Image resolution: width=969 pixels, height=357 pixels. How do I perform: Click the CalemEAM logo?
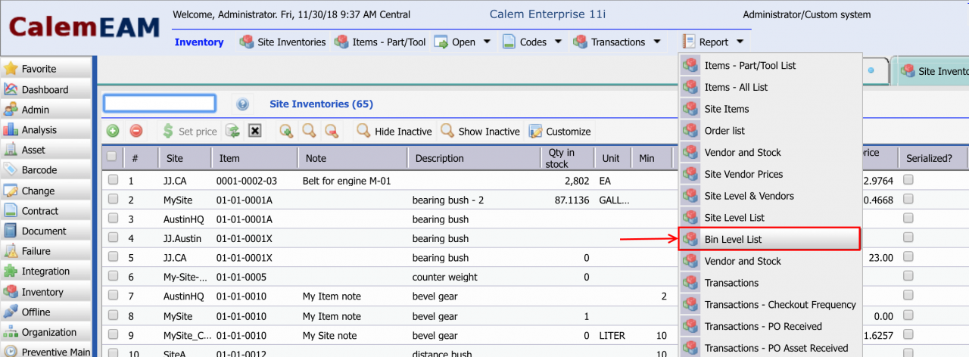point(84,27)
